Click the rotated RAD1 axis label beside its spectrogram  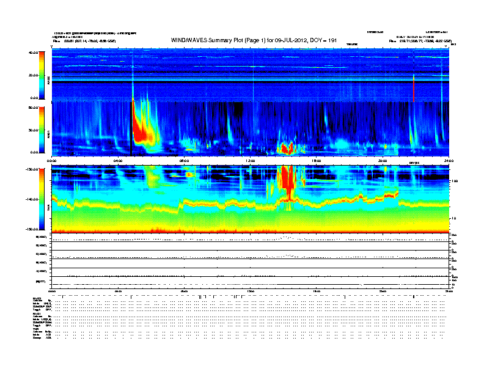click(x=48, y=134)
